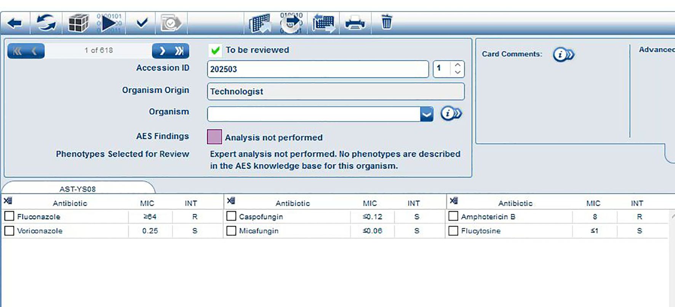The height and width of the screenshot is (307, 675).
Task: Open organism info icon next to dropdown
Action: pyautogui.click(x=451, y=113)
